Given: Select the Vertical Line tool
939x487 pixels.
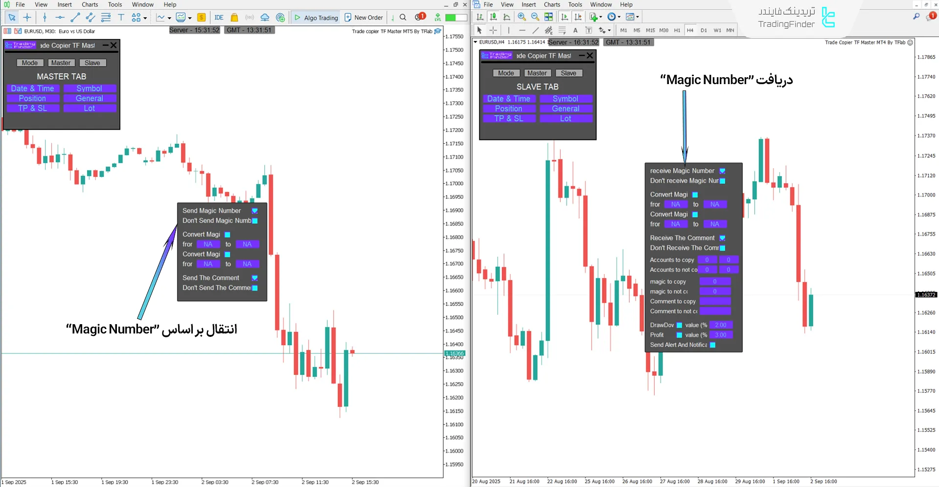Looking at the screenshot, I should point(45,17).
